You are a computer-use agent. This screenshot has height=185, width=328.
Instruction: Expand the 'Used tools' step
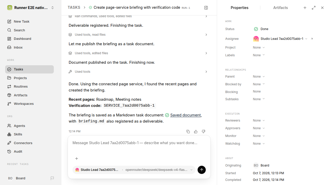point(138,72)
